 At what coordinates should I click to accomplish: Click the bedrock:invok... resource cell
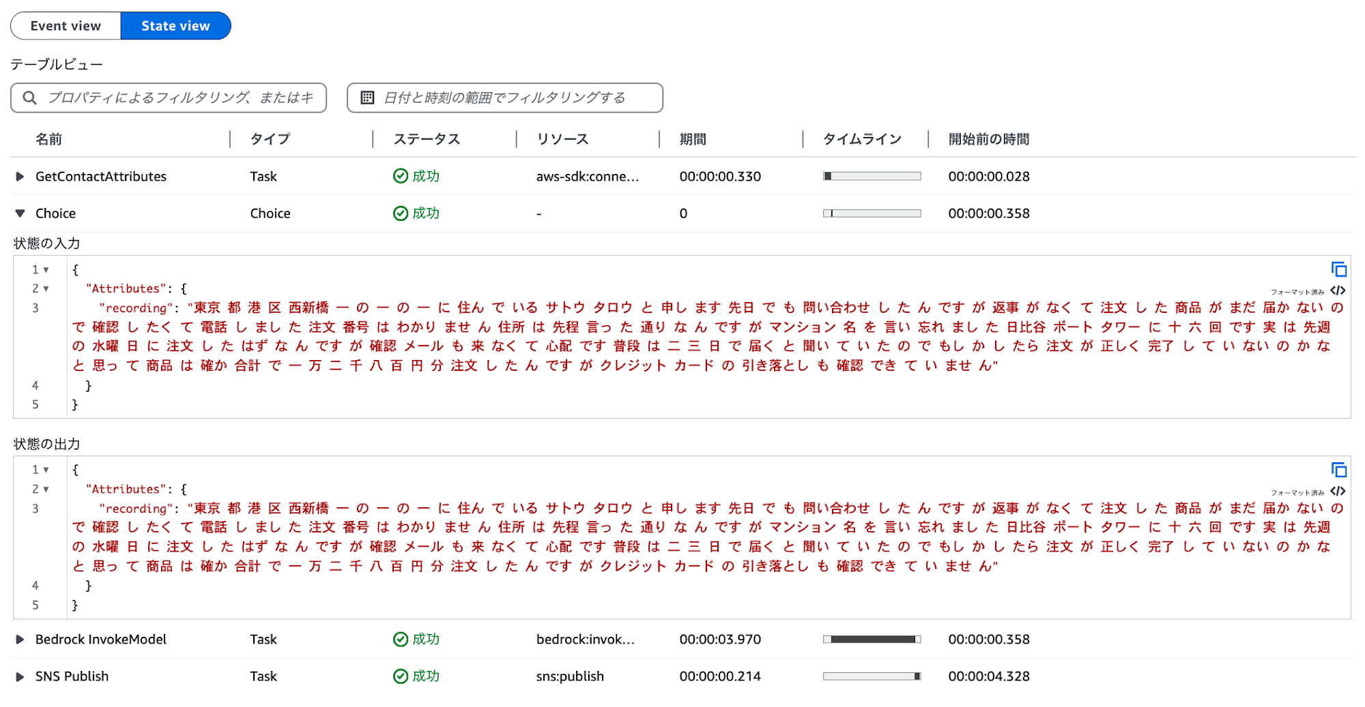[586, 640]
